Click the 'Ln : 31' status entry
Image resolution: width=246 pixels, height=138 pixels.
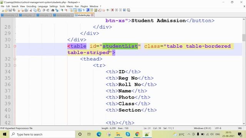147,128
